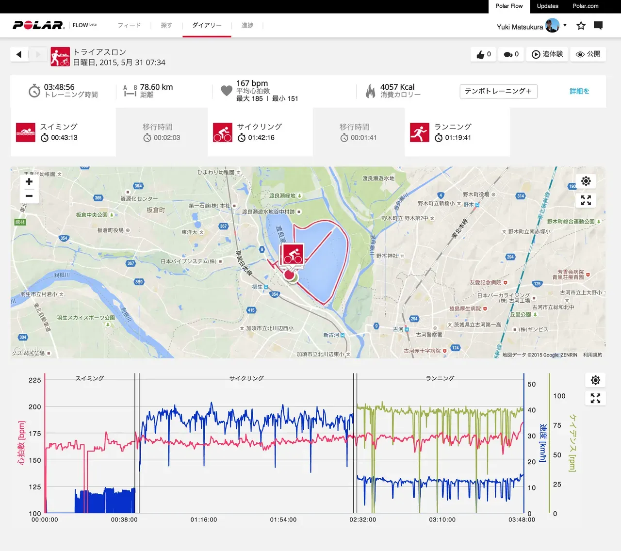Zoom in on the map
621x551 pixels.
pyautogui.click(x=29, y=182)
